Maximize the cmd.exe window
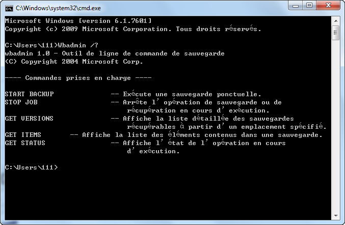The image size is (345, 225). tap(309, 6)
